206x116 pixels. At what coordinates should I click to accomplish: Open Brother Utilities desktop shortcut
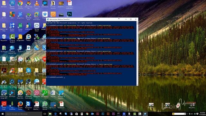tap(12, 27)
